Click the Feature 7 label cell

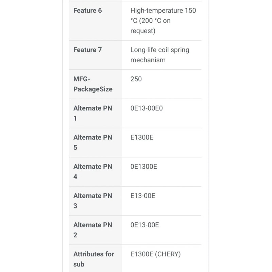coord(87,50)
